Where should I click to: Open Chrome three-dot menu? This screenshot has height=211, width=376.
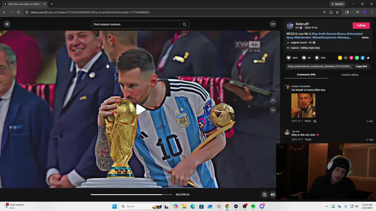tap(372, 12)
